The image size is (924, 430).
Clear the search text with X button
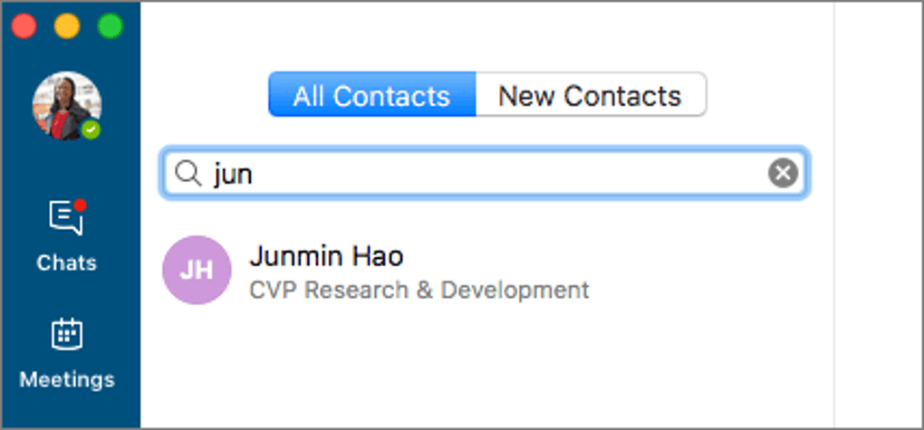pyautogui.click(x=784, y=173)
